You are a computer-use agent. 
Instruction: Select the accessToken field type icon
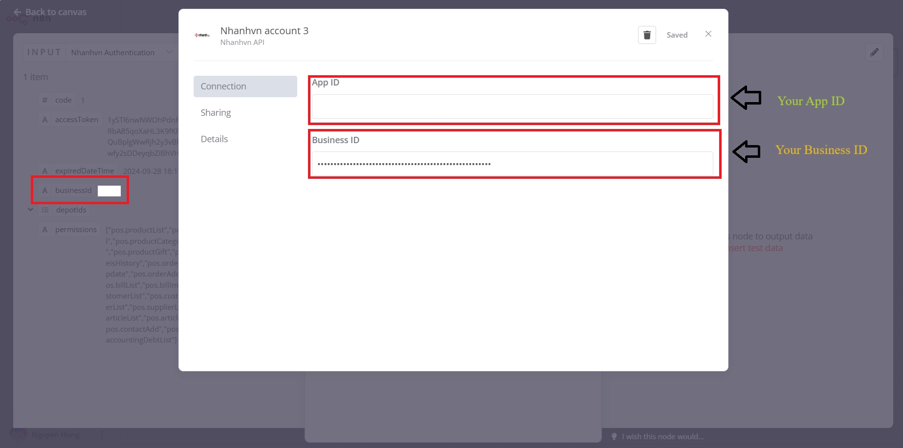45,120
